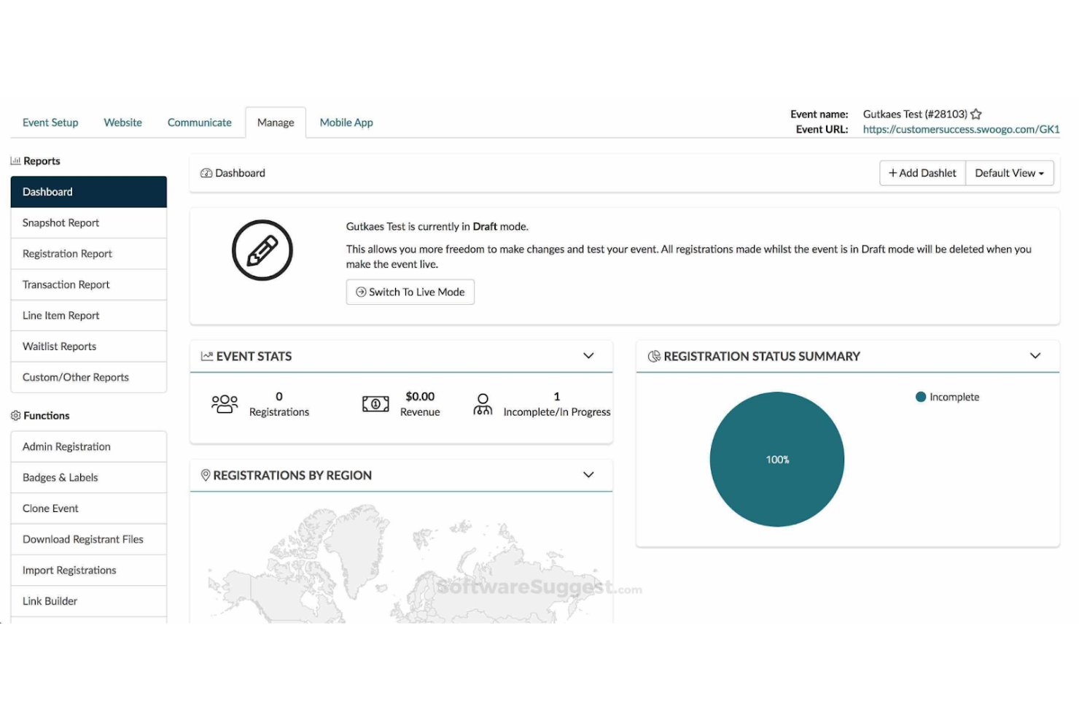Open Import Registrations

[x=89, y=570]
